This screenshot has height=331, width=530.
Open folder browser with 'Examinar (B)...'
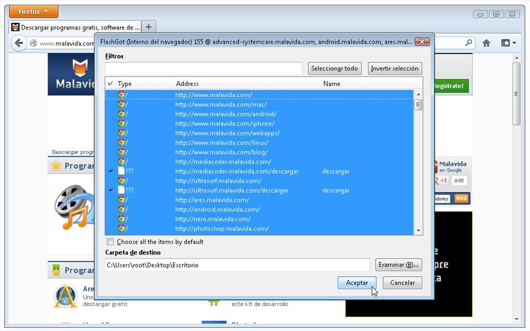click(x=399, y=265)
